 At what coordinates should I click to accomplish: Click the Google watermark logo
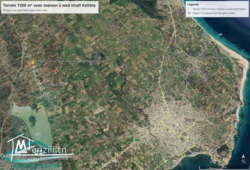click(x=5, y=155)
